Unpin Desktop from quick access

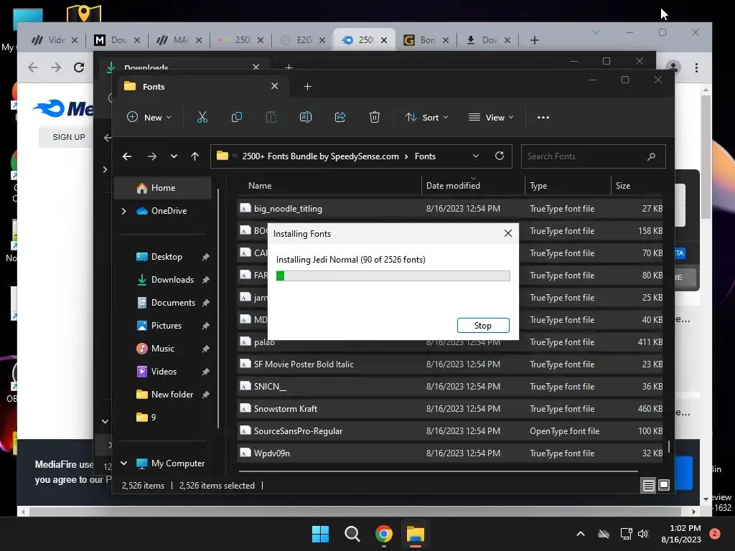pos(205,257)
